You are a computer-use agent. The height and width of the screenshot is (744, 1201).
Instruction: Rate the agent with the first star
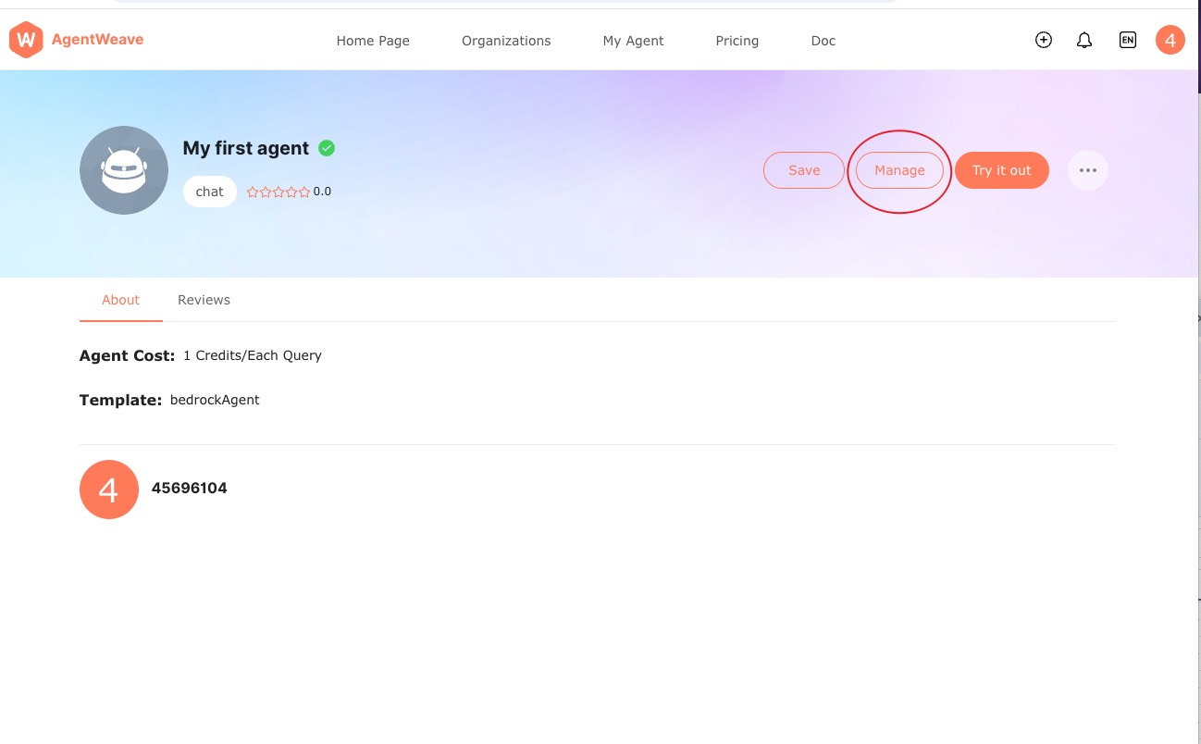click(x=253, y=192)
